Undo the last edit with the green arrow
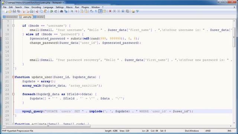 point(51,12)
